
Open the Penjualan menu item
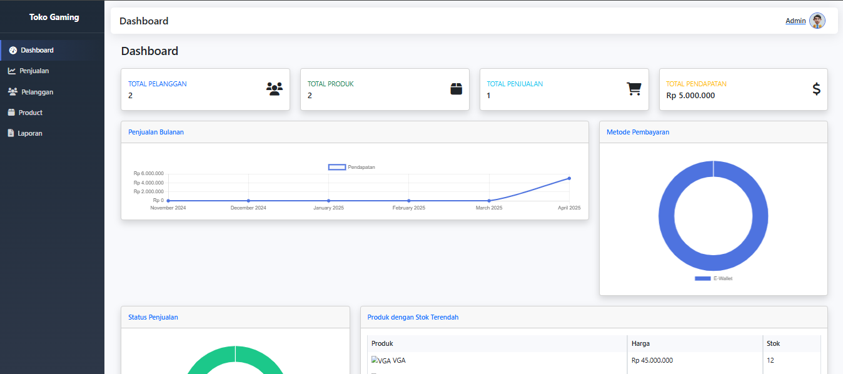[34, 71]
